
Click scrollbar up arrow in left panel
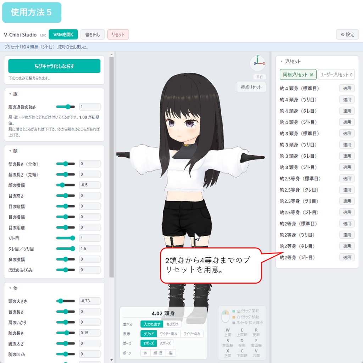[111, 55]
